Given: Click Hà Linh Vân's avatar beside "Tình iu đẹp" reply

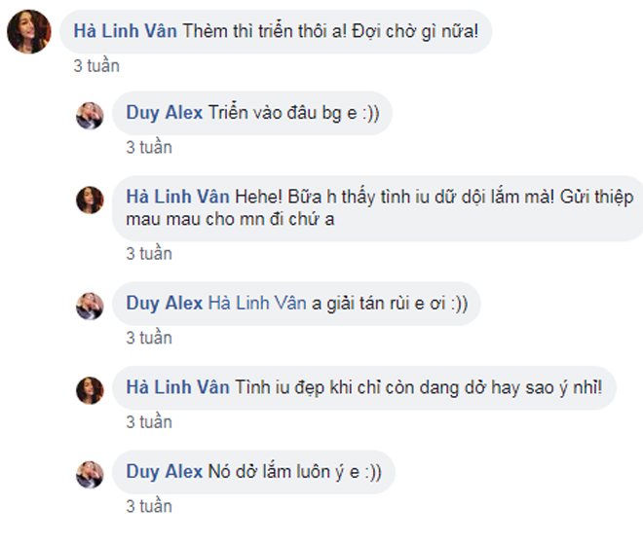Looking at the screenshot, I should pyautogui.click(x=90, y=390).
